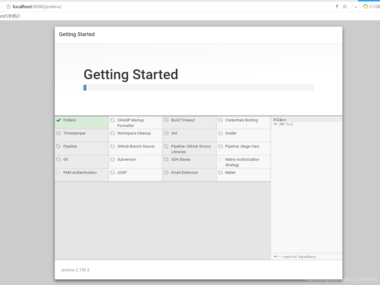The width and height of the screenshot is (380, 285).
Task: Click the sync icon beside OWASP Markup Formatter
Action: click(113, 120)
